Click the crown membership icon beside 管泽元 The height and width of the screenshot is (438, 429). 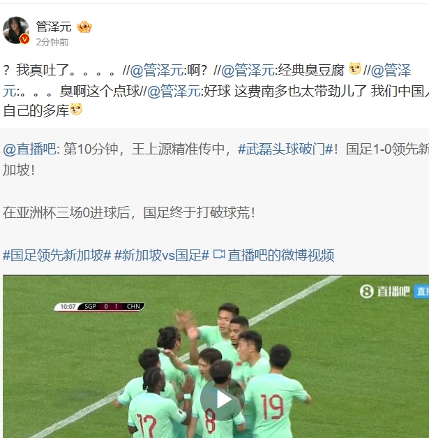pyautogui.click(x=84, y=27)
